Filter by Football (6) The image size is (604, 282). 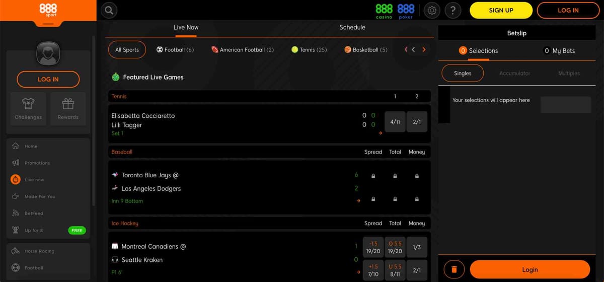[x=175, y=50]
